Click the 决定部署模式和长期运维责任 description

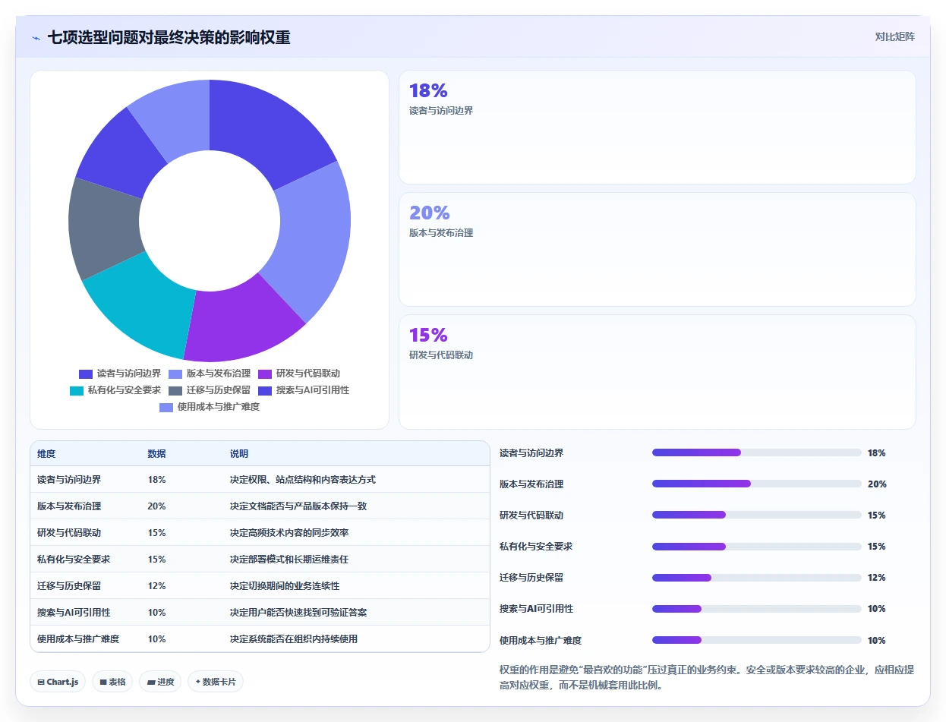coord(289,560)
